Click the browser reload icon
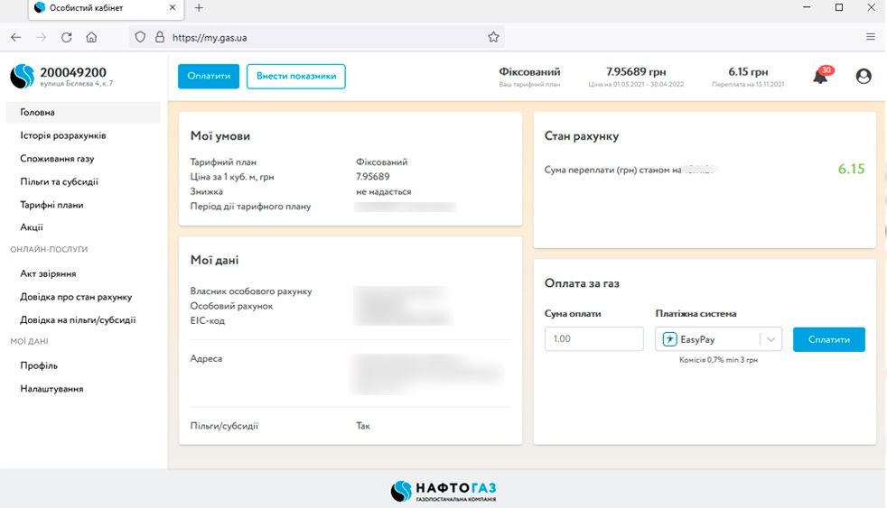Image resolution: width=887 pixels, height=508 pixels. 66,37
